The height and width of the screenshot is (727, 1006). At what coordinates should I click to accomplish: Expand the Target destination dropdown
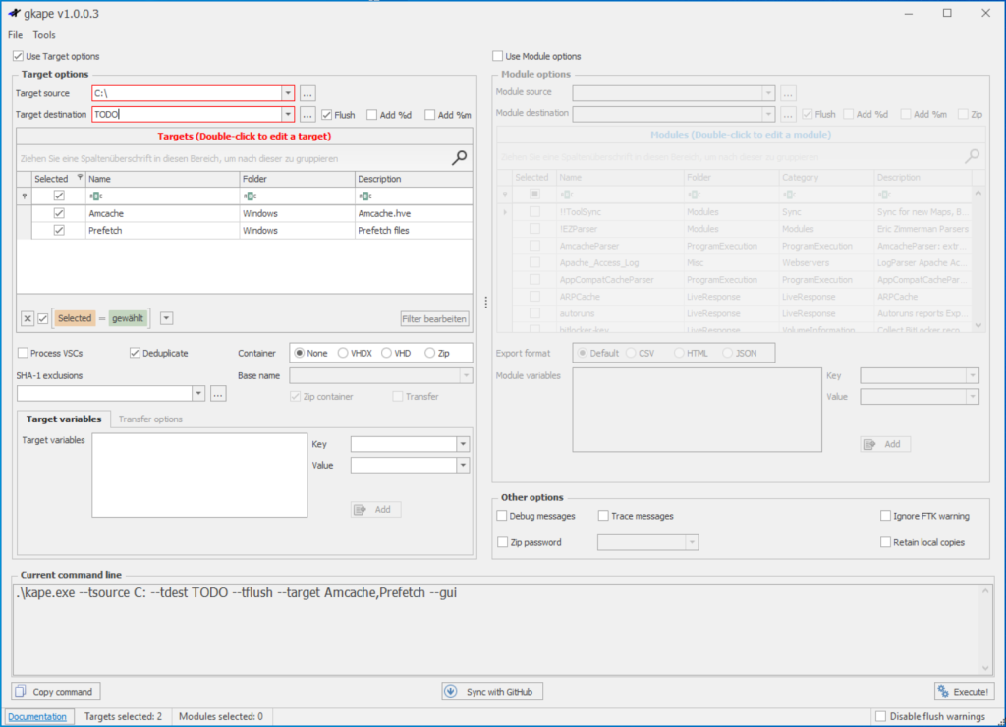288,115
